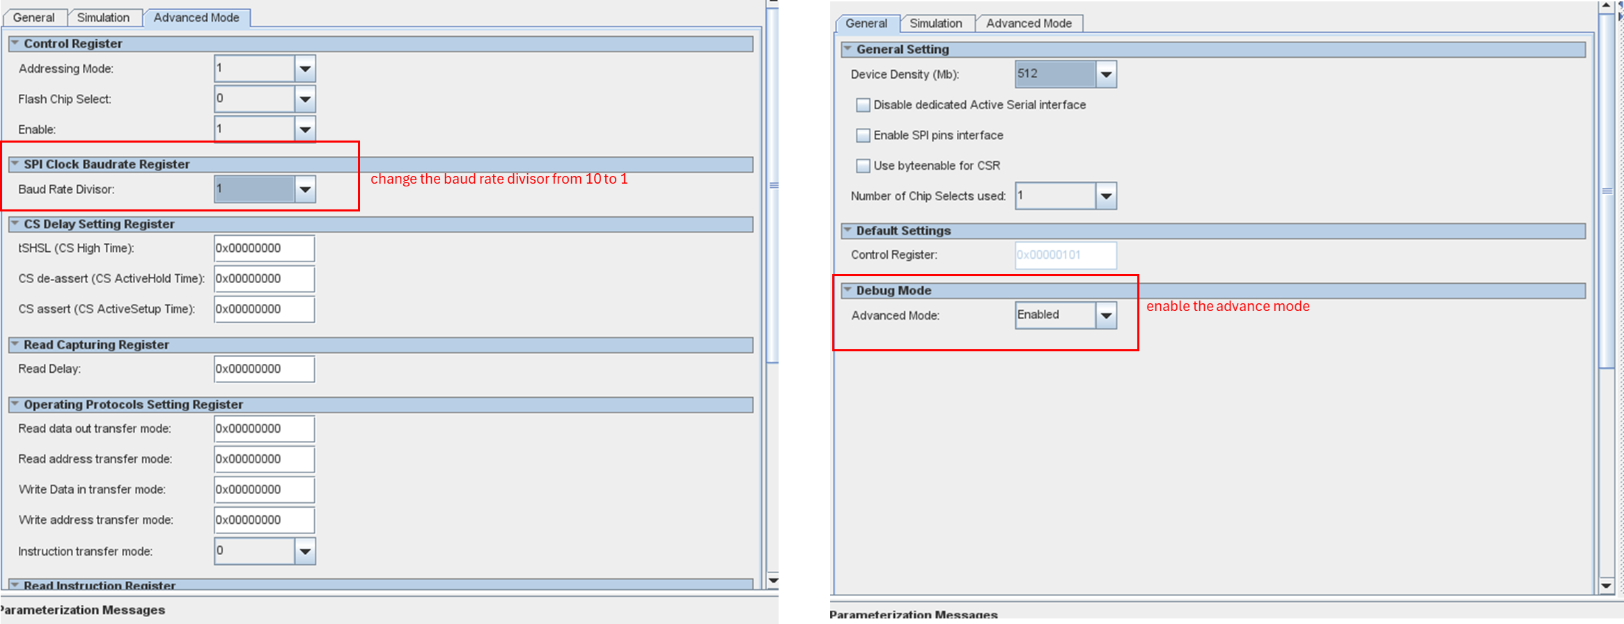This screenshot has height=624, width=1624.
Task: Click the tSHSL (CS High Time) field
Action: [x=265, y=248]
